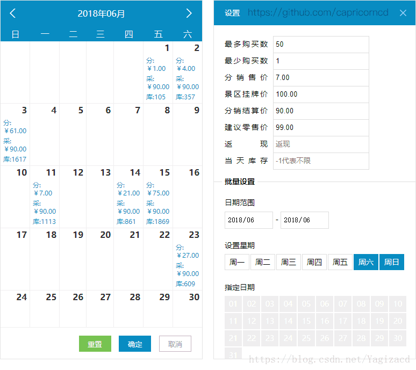The image size is (416, 370).
Task: Click the 重置 button
Action: tap(95, 344)
